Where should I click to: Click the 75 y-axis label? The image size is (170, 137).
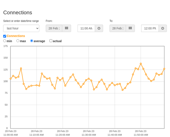pyautogui.click(x=6, y=93)
